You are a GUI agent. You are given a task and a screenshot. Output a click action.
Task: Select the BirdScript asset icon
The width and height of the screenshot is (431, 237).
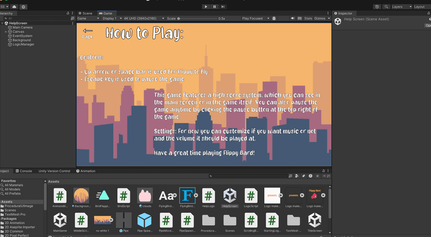123,196
